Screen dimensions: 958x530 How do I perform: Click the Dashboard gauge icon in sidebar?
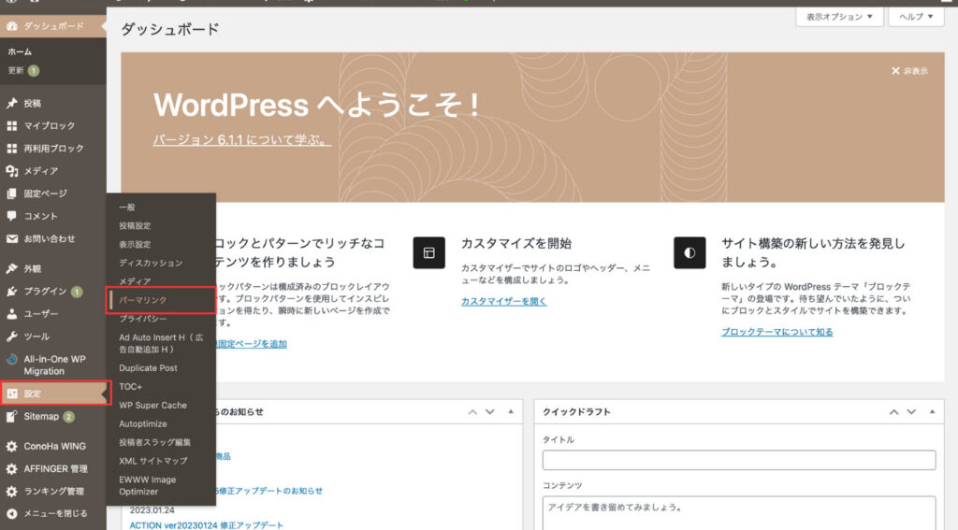pos(11,26)
